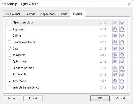
Task: Click the Export button
Action: pyautogui.click(x=33, y=98)
